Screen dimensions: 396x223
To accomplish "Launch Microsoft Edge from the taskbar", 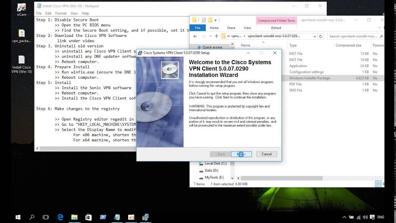I will [60, 217].
